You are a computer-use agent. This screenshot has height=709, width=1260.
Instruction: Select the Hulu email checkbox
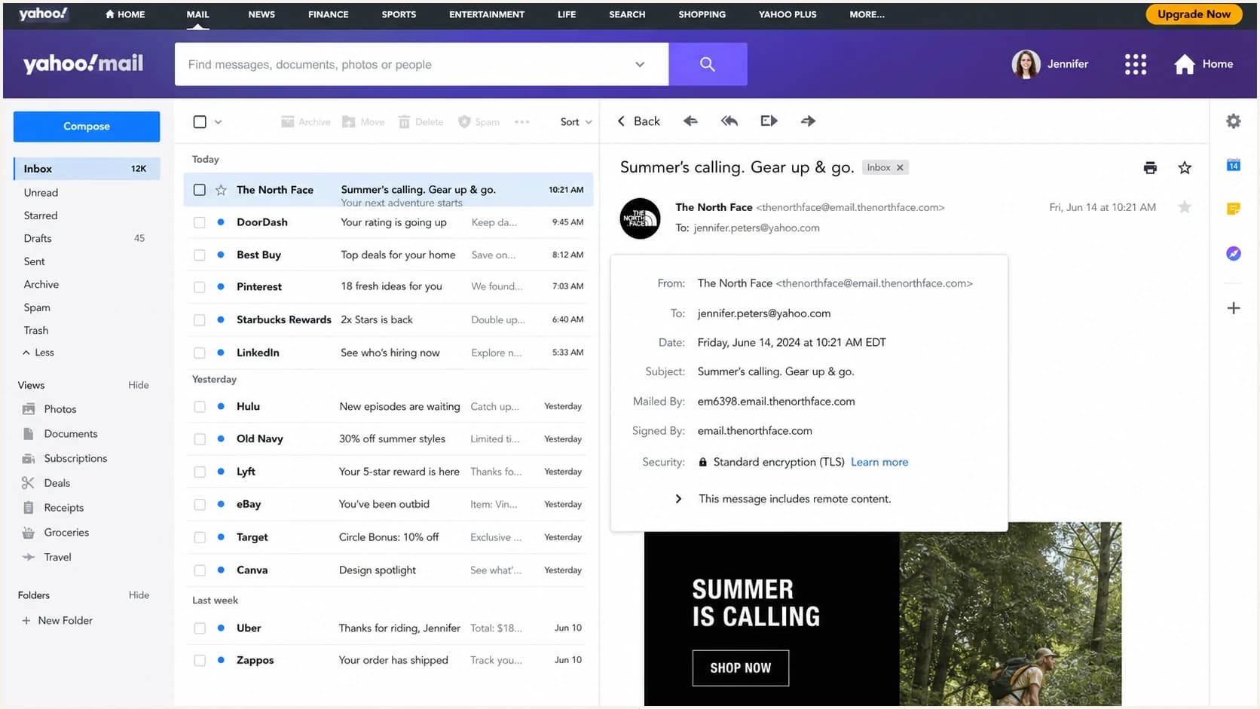click(200, 407)
